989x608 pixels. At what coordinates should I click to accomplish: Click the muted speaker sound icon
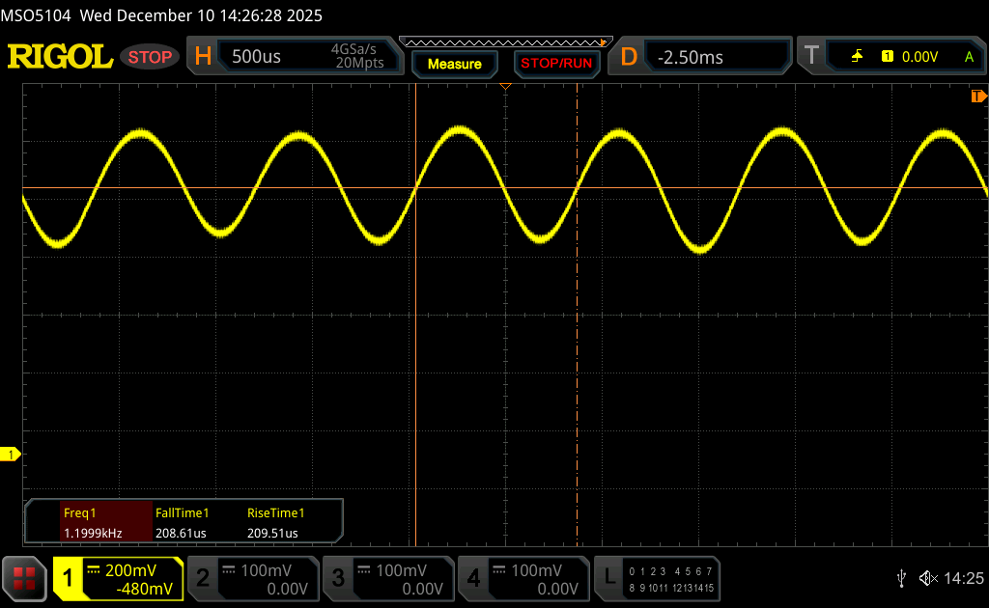coord(927,578)
